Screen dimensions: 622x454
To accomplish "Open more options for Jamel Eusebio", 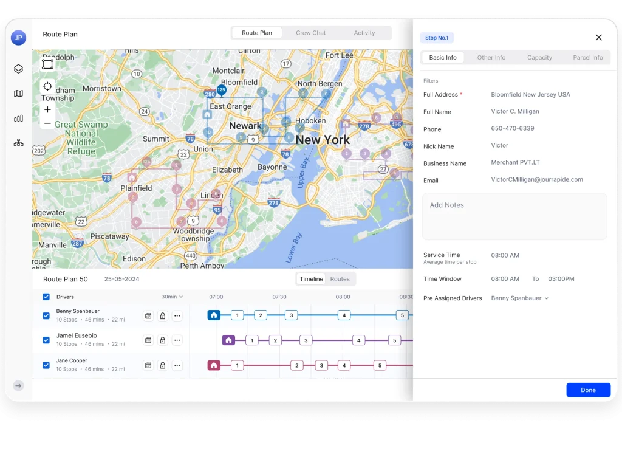I will 177,340.
